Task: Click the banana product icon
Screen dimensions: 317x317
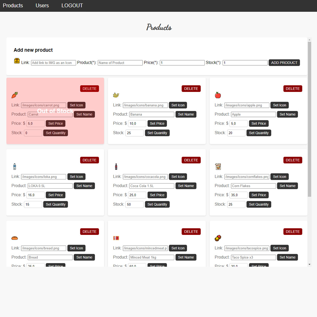Action: [116, 95]
